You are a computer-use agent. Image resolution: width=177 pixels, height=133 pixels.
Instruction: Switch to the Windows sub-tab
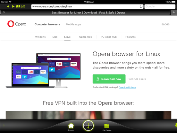point(40,37)
